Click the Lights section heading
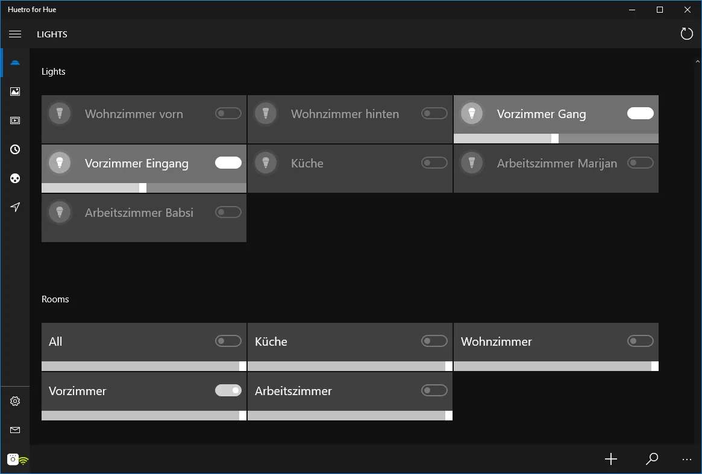702x474 pixels. click(53, 72)
